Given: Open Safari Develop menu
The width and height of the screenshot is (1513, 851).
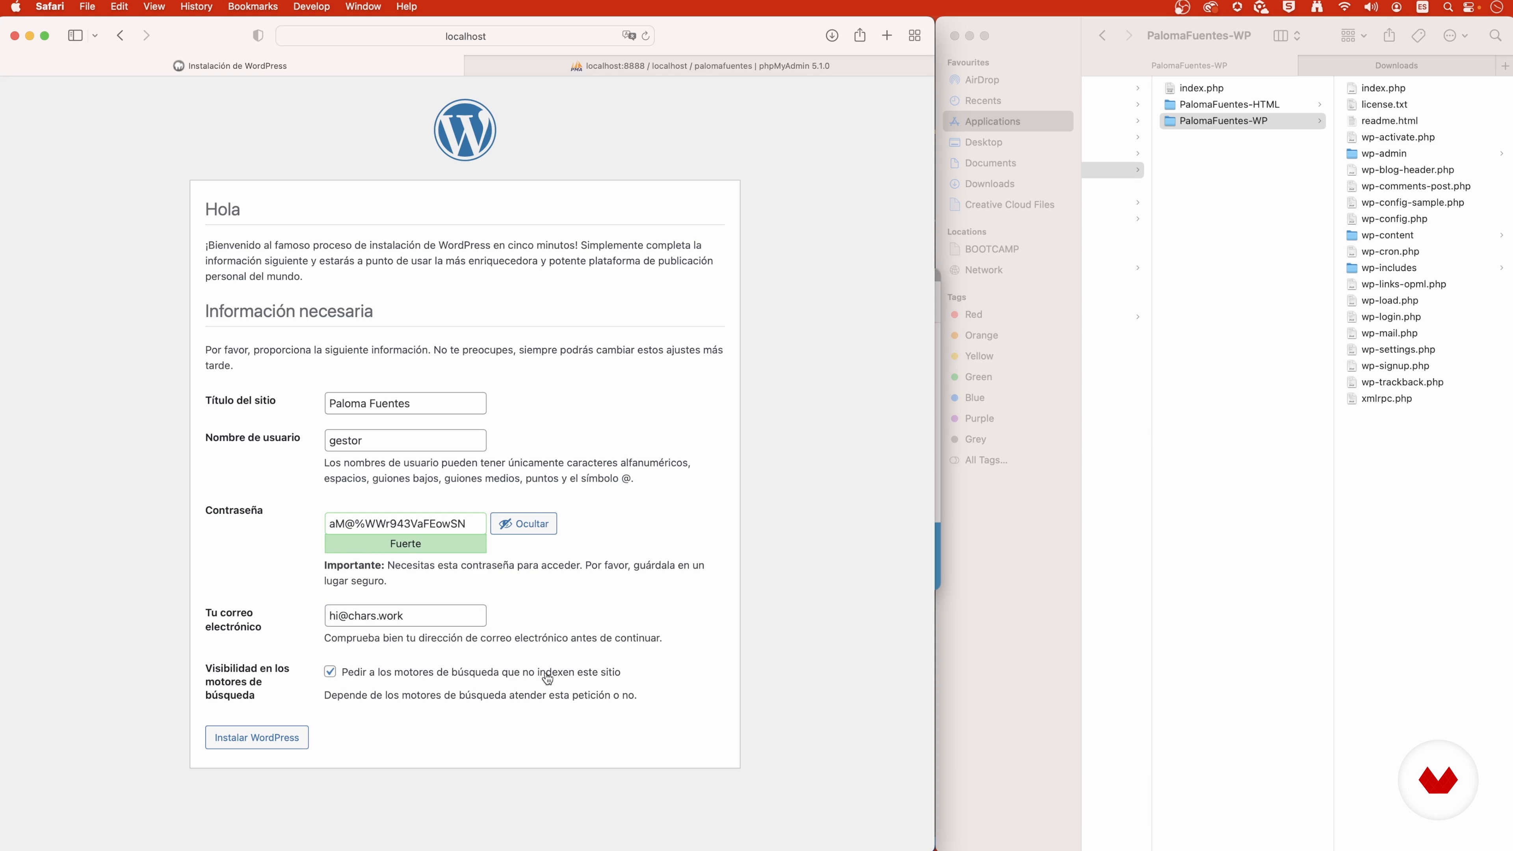Looking at the screenshot, I should pyautogui.click(x=311, y=7).
